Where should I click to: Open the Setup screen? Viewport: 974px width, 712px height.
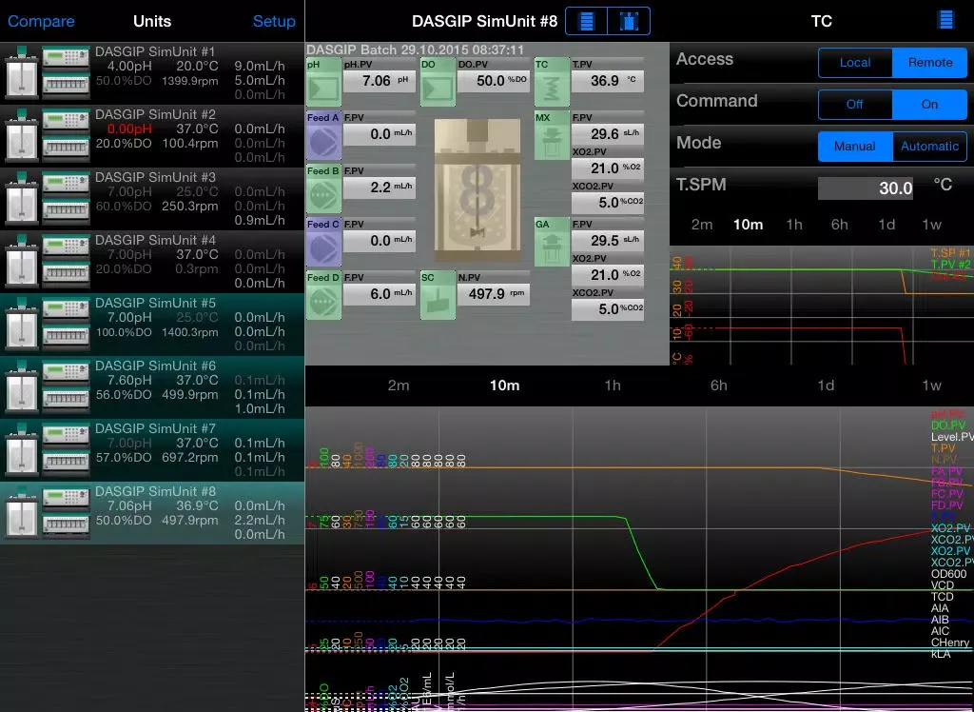(x=274, y=21)
